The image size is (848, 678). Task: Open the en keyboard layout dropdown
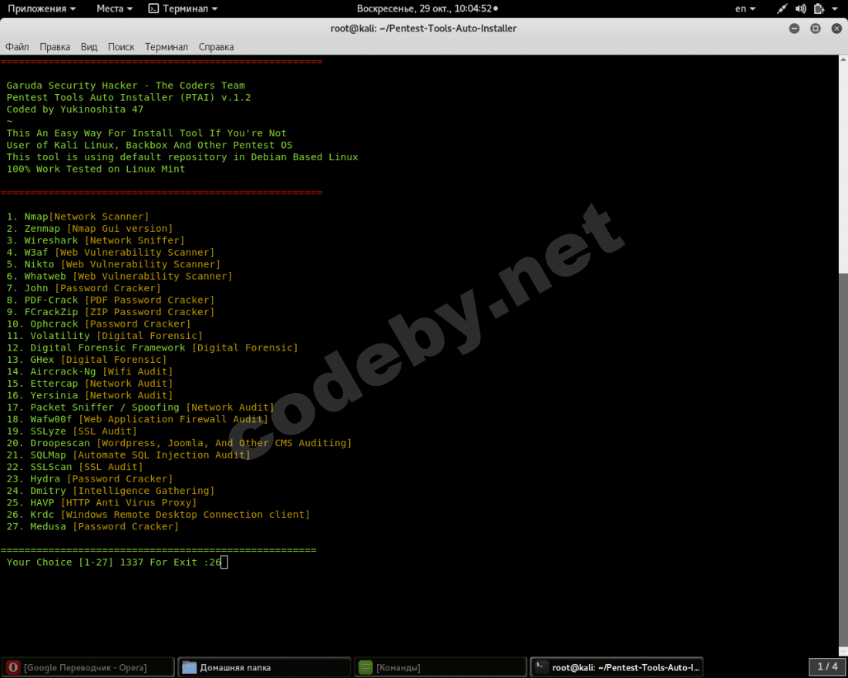745,8
